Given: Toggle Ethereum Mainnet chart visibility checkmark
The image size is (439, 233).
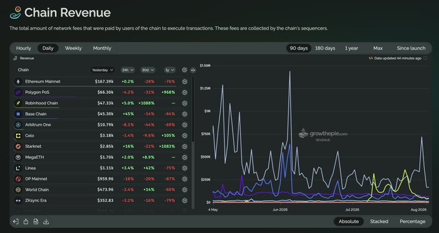Looking at the screenshot, I should [185, 82].
